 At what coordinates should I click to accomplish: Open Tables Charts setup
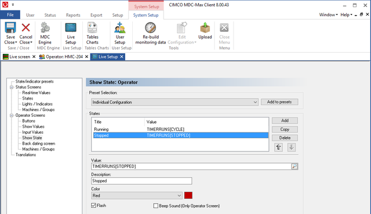click(92, 34)
